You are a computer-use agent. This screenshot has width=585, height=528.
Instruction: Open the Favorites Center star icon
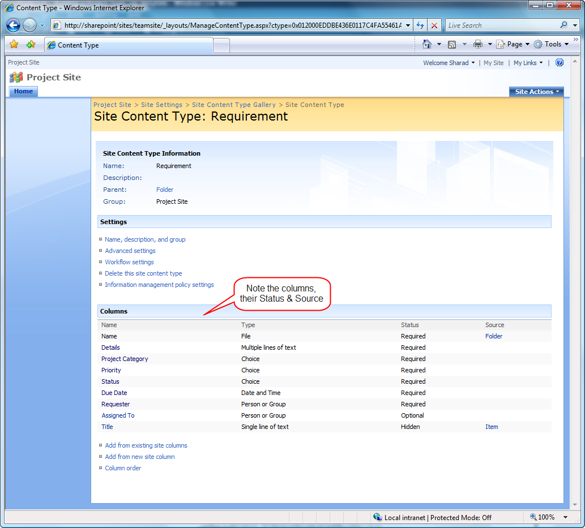click(x=14, y=44)
